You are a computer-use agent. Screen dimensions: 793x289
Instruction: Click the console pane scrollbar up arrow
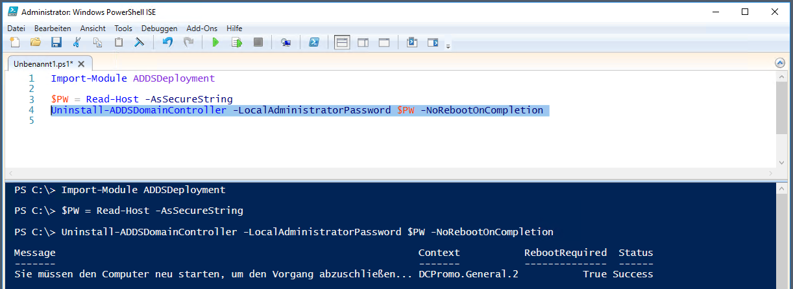click(x=781, y=187)
